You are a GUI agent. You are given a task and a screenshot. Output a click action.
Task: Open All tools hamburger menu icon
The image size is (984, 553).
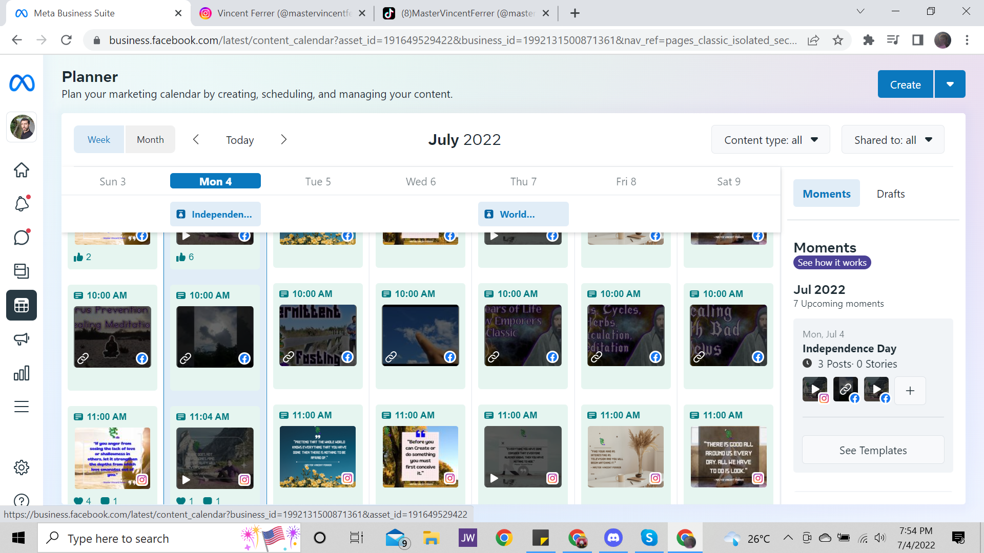[x=22, y=407]
